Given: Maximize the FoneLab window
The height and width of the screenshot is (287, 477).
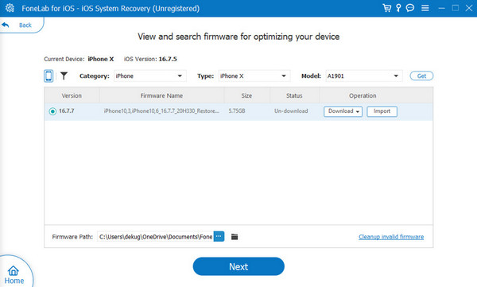Looking at the screenshot, I should [456, 8].
